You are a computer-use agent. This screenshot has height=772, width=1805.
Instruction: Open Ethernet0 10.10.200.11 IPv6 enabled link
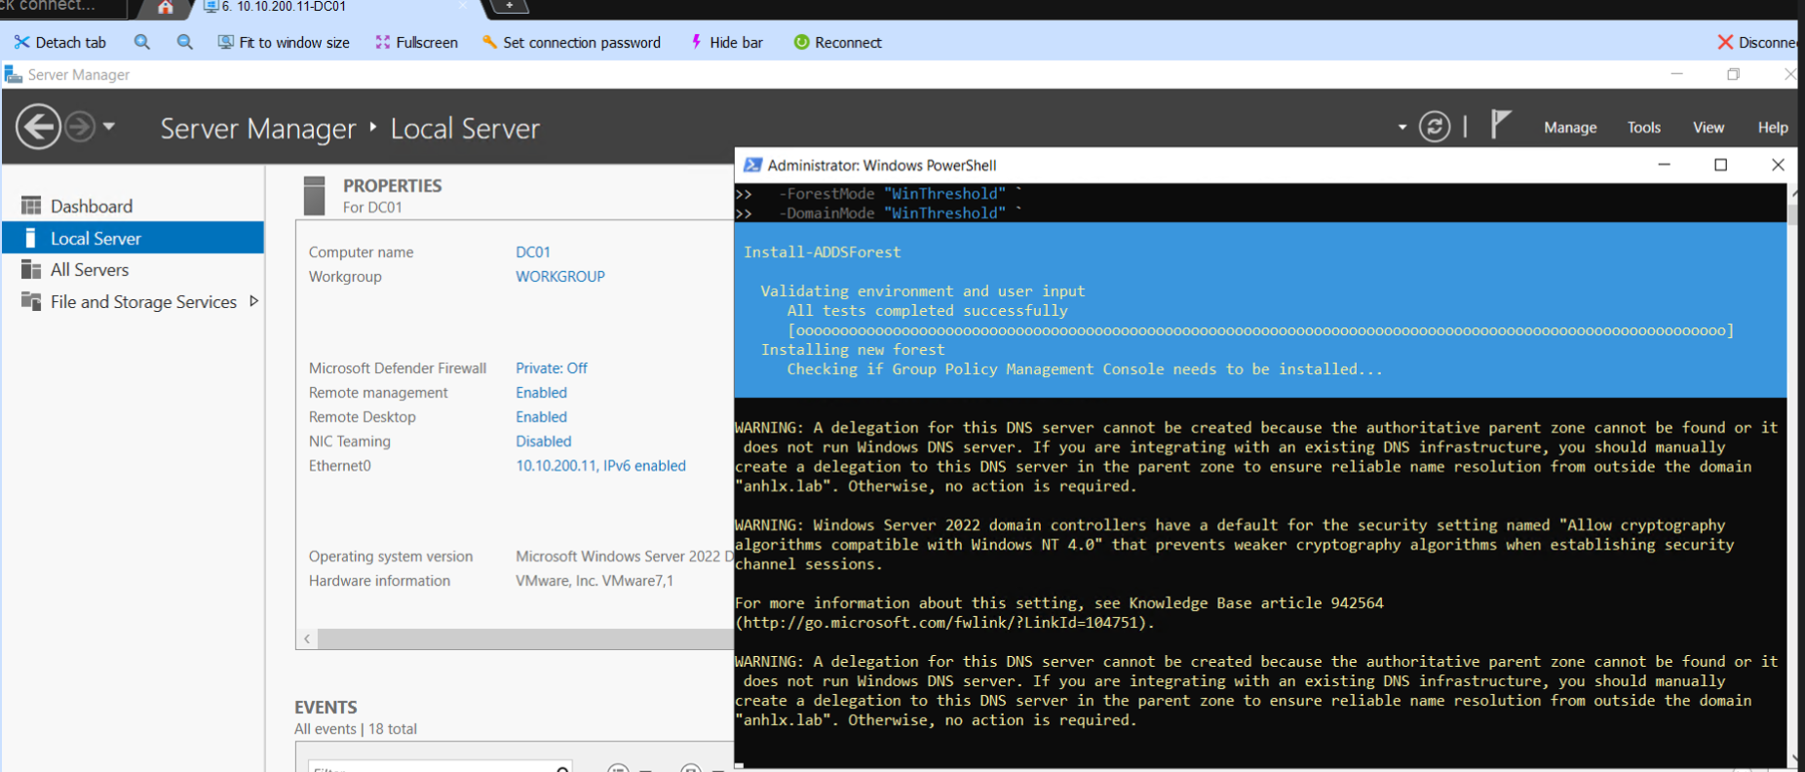[x=600, y=466]
